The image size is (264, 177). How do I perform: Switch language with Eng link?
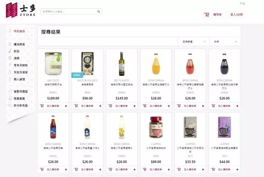click(x=242, y=3)
